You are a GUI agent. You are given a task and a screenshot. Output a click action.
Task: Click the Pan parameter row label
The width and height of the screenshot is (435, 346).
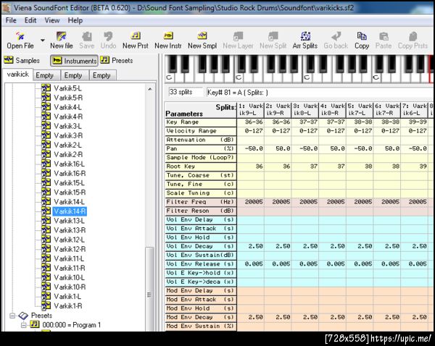pyautogui.click(x=201, y=149)
